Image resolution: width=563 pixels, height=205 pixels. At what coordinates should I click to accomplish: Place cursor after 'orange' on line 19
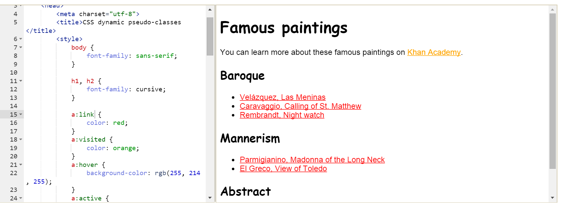tap(136, 148)
